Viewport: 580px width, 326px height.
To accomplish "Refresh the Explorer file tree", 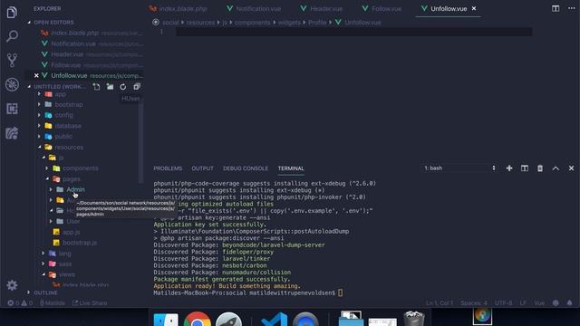I will pyautogui.click(x=123, y=87).
